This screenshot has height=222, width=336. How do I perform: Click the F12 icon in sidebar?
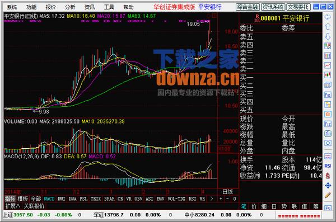coord(328,124)
